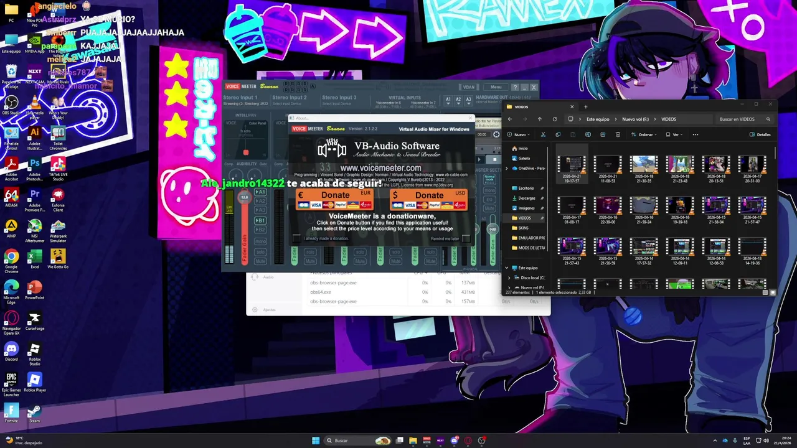
Task: Click the Windows Start button
Action: coord(316,441)
